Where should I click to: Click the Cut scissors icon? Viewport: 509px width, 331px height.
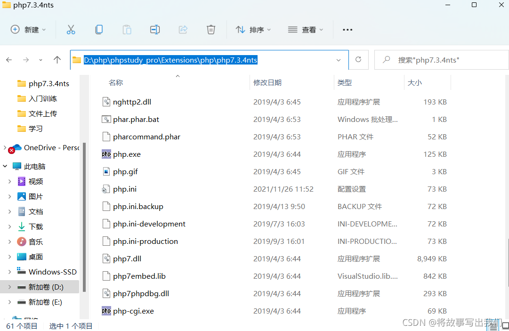(x=71, y=30)
